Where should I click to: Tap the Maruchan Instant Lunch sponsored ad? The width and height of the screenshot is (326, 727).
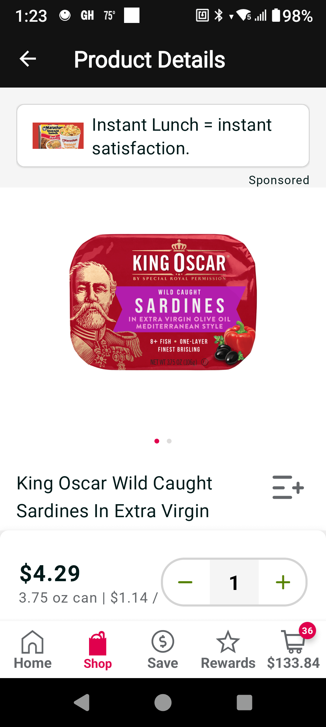coord(163,136)
